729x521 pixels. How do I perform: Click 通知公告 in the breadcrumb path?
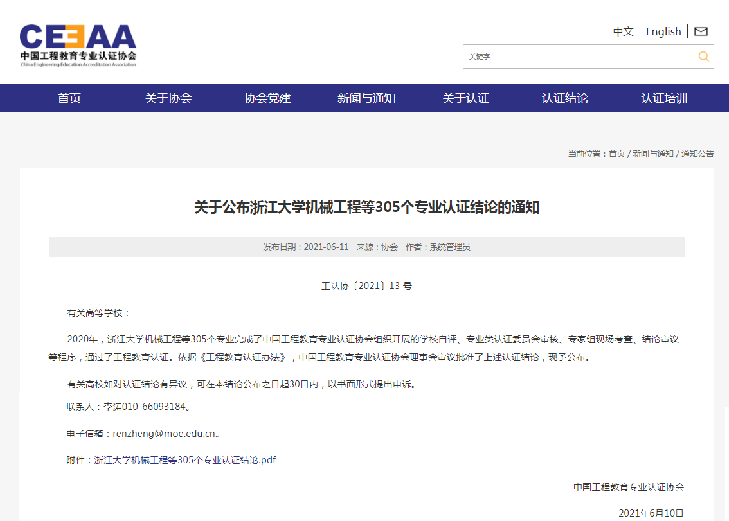[x=697, y=154]
